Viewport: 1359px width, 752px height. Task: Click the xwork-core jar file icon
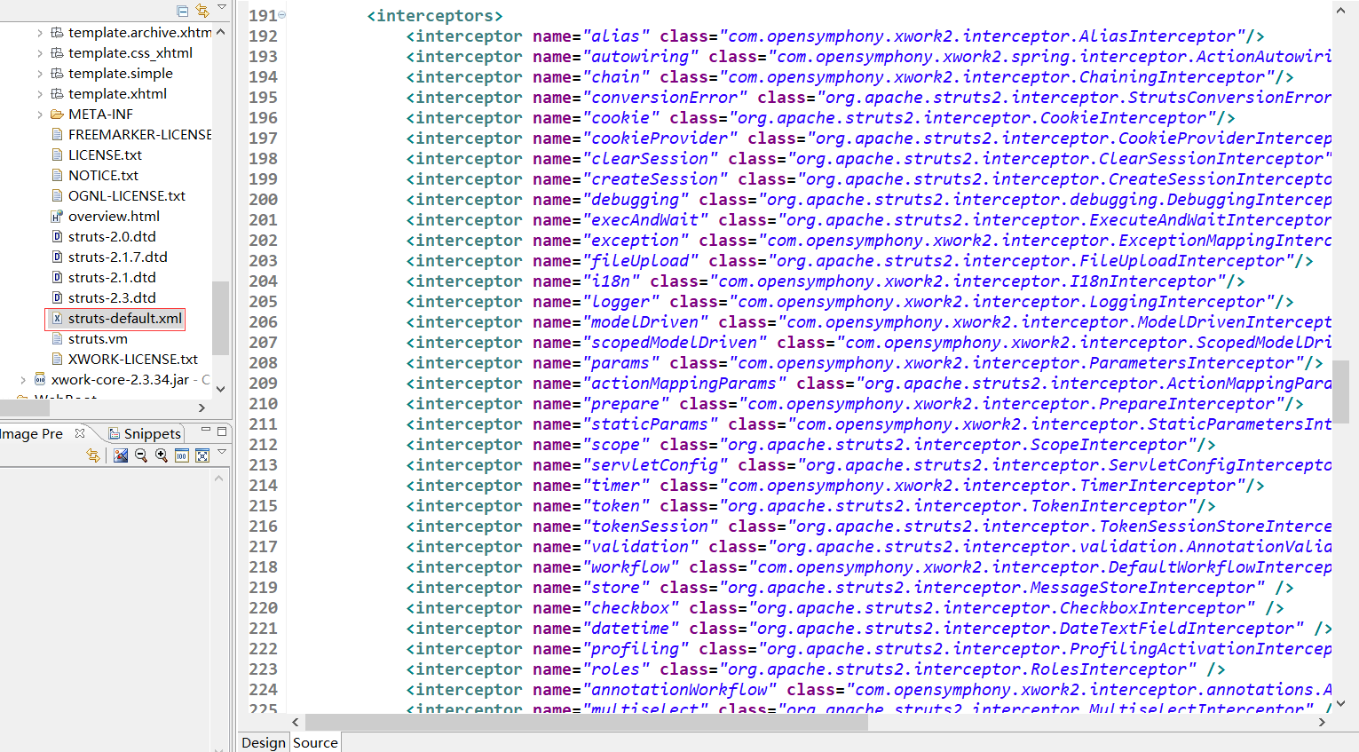(x=40, y=379)
